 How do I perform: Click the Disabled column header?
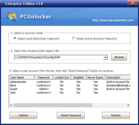pos(78,77)
